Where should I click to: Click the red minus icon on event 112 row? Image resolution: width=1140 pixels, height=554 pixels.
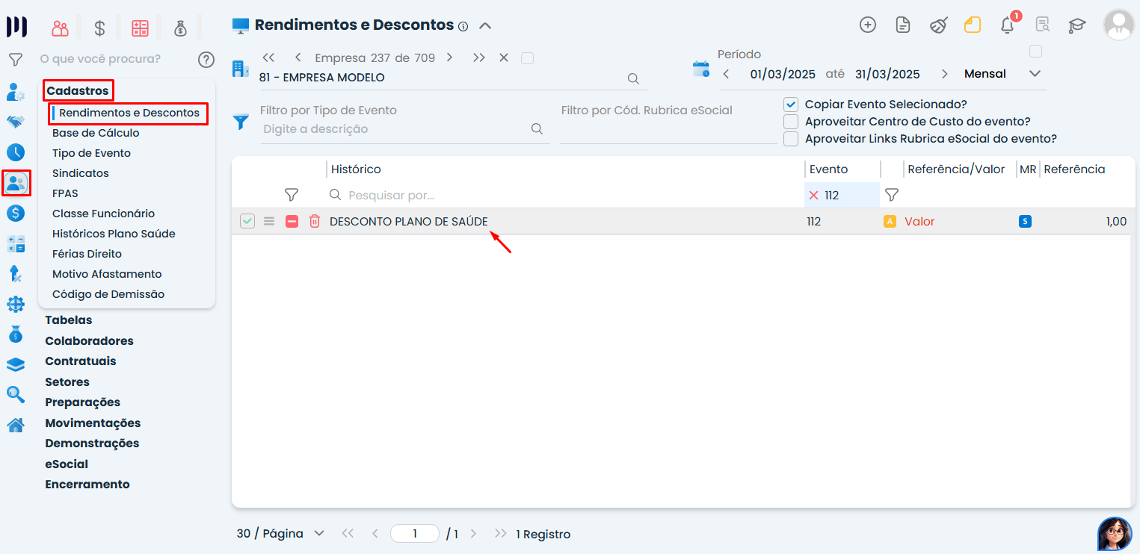(x=292, y=221)
